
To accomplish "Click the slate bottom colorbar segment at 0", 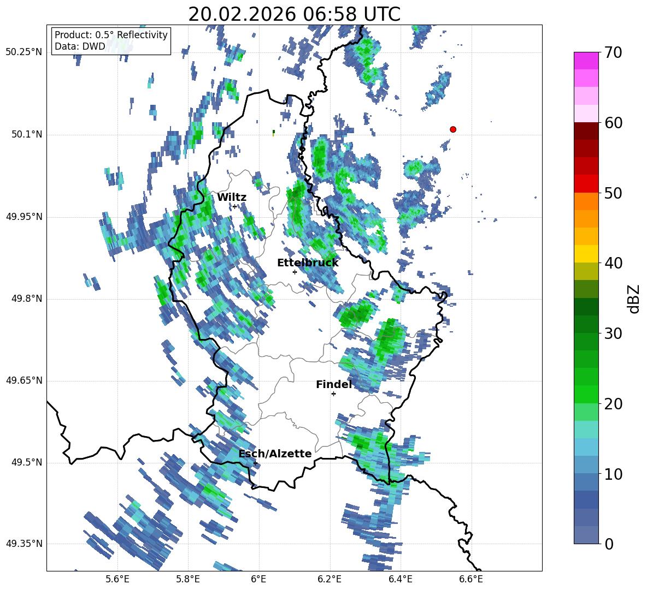I will [586, 535].
